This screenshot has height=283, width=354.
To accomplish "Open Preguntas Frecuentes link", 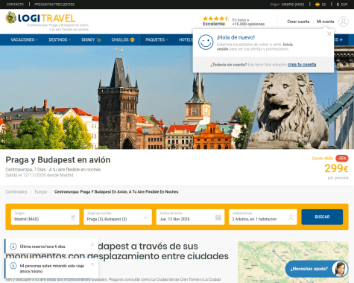I will 54,4.
